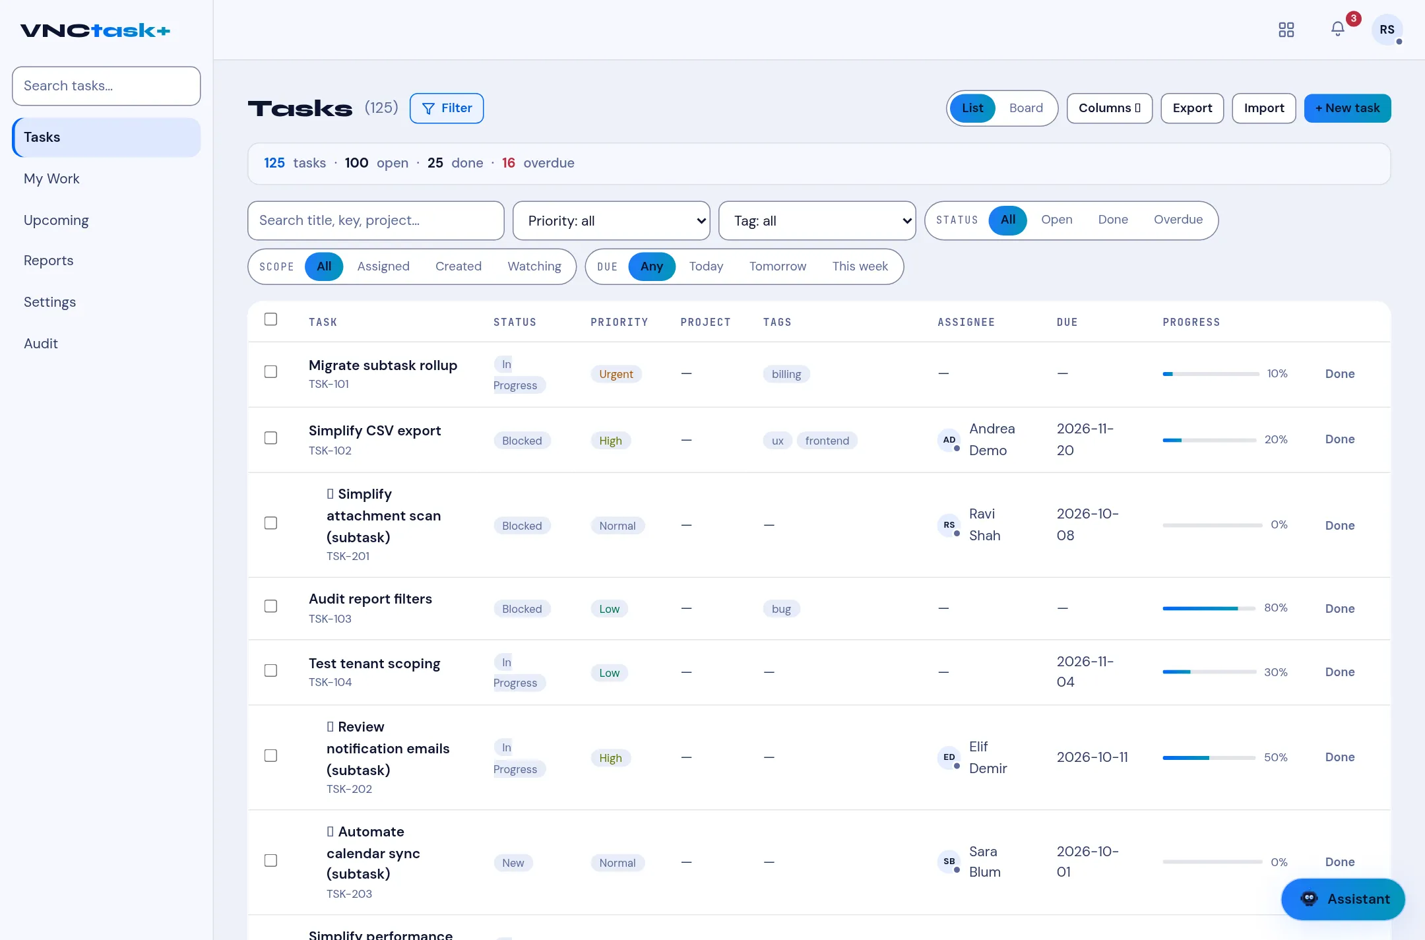
Task: Click the Urgent priority badge
Action: pyautogui.click(x=616, y=375)
